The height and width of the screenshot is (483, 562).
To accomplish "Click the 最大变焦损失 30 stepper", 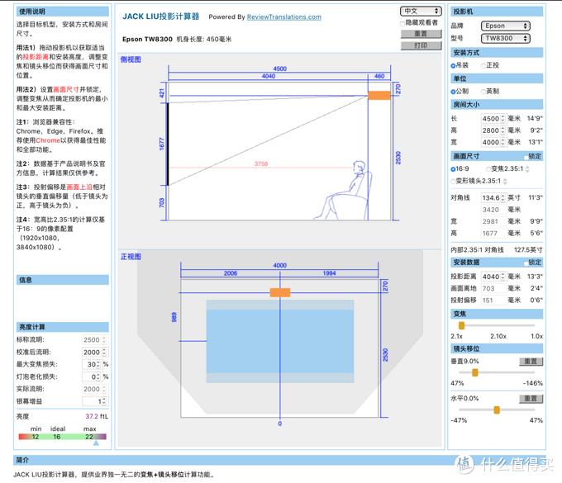I will [98, 364].
